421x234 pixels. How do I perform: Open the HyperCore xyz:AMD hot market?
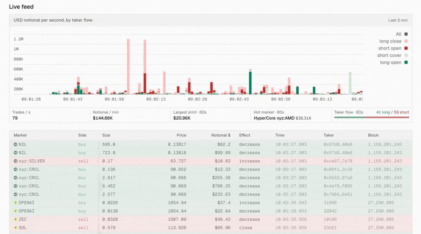click(x=283, y=118)
